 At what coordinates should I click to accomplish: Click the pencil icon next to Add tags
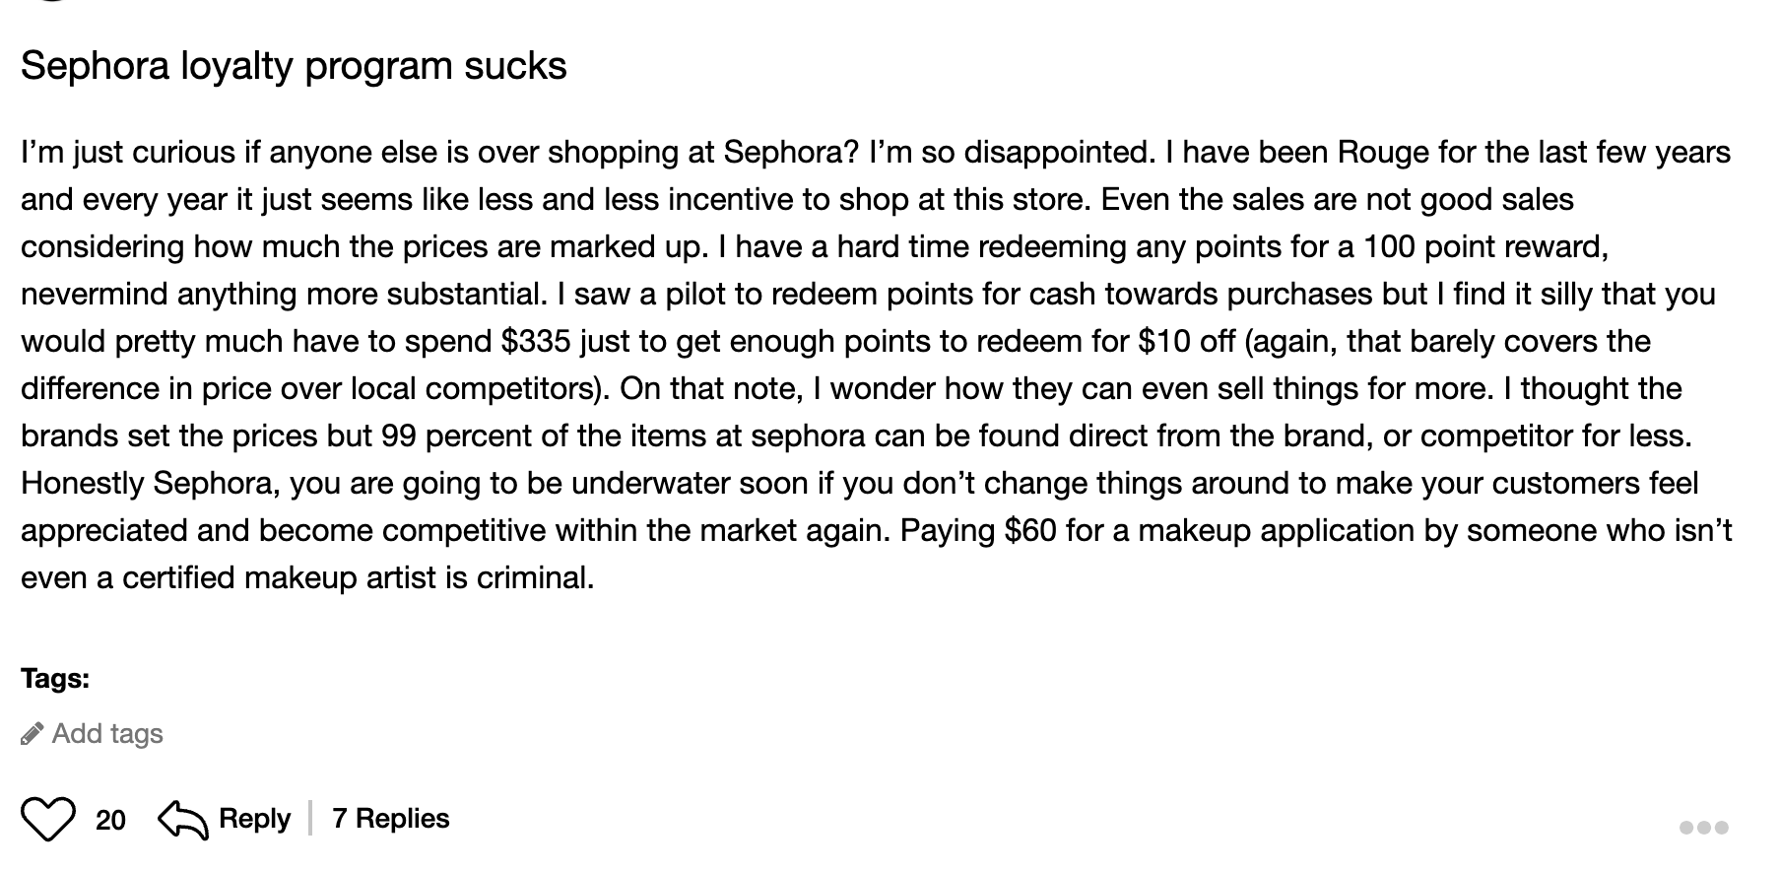coord(33,732)
